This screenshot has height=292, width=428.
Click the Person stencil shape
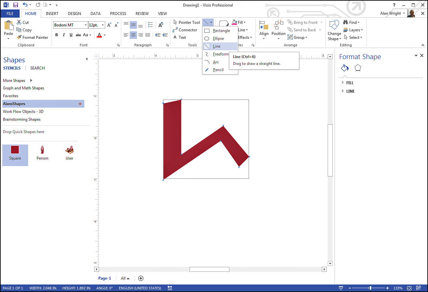42,153
